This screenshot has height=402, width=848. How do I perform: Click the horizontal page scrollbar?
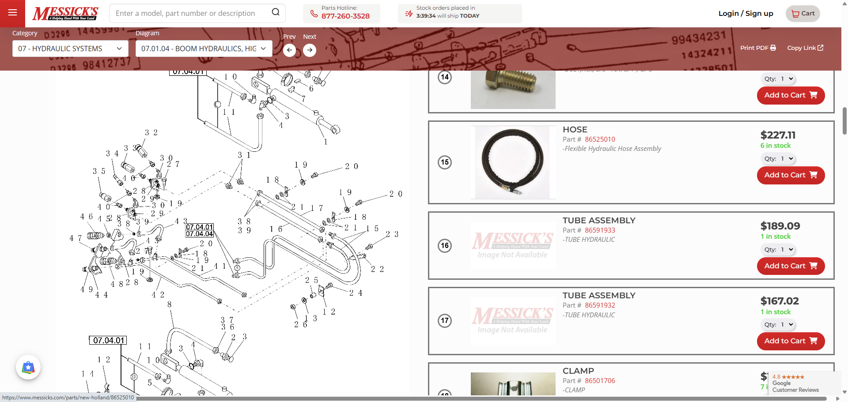point(481,398)
